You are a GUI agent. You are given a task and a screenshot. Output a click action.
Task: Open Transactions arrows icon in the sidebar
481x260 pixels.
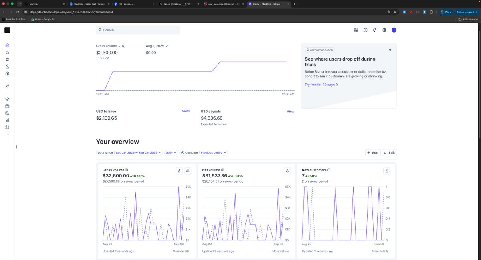click(7, 59)
